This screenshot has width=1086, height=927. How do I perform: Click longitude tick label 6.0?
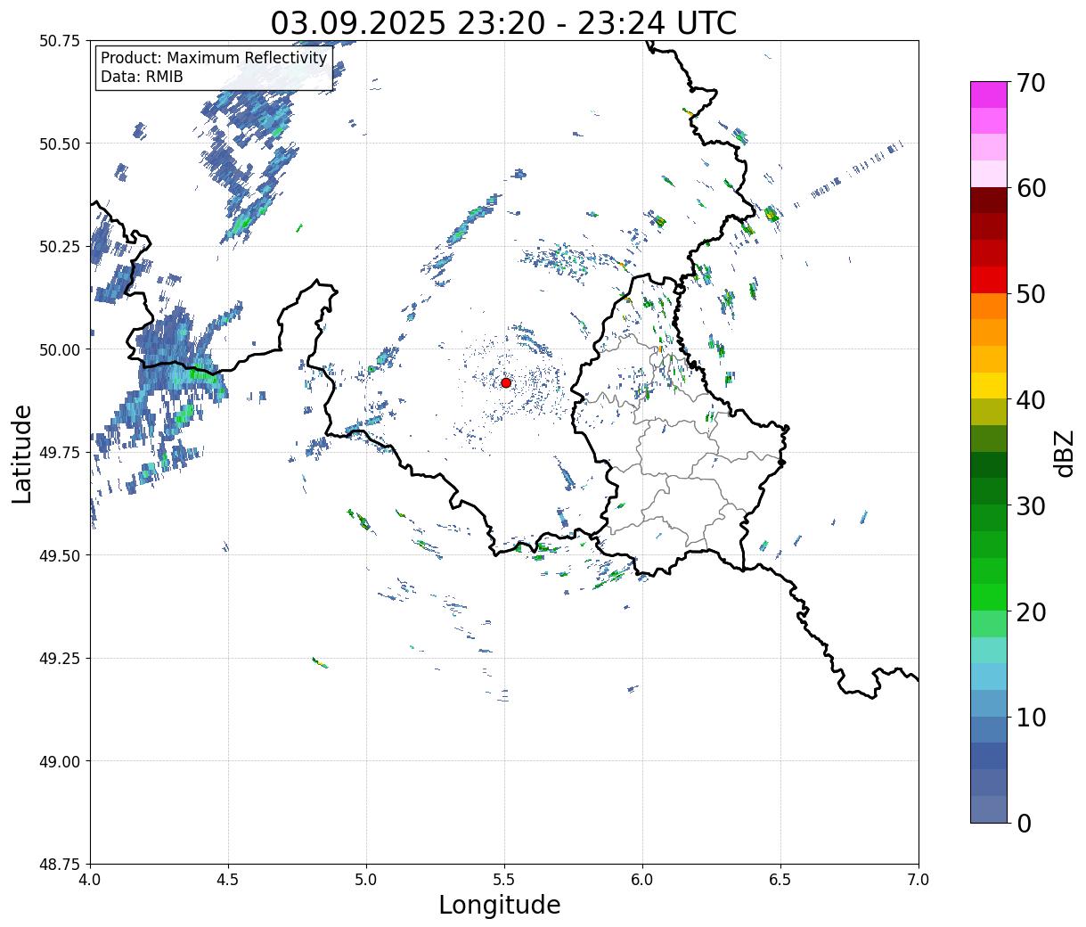642,880
